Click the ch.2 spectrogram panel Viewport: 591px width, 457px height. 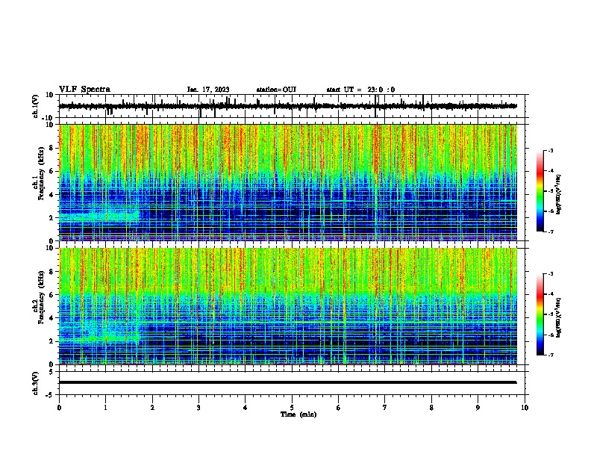pyautogui.click(x=288, y=306)
